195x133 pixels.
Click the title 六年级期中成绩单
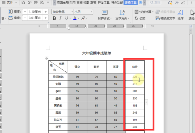97,53
